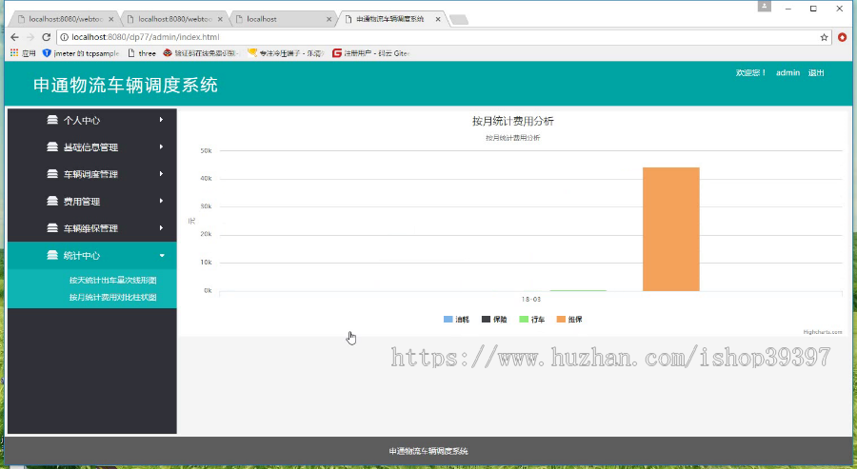The image size is (857, 469).
Task: Open 按天统计出车量次线形图 submenu item
Action: point(113,280)
